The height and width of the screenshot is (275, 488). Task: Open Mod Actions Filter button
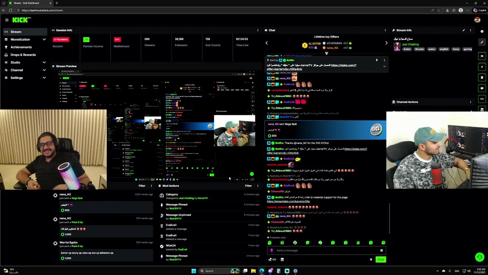248,186
